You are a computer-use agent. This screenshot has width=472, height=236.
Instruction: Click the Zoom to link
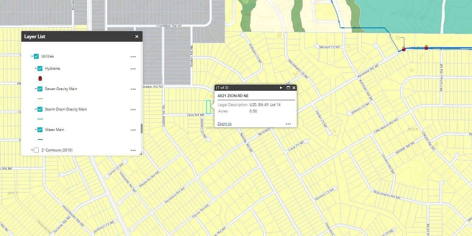tap(225, 124)
